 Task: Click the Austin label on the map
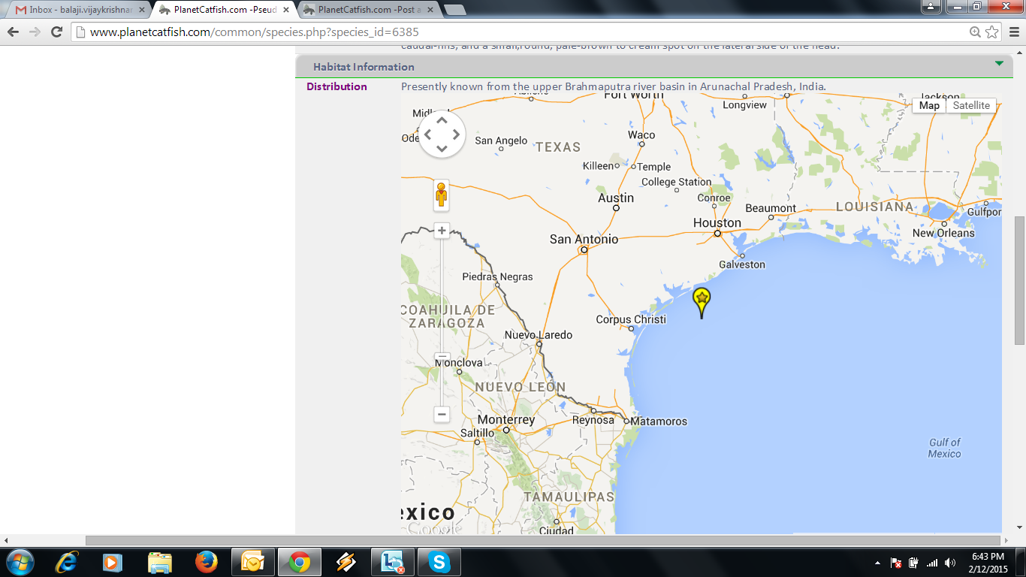click(x=616, y=198)
